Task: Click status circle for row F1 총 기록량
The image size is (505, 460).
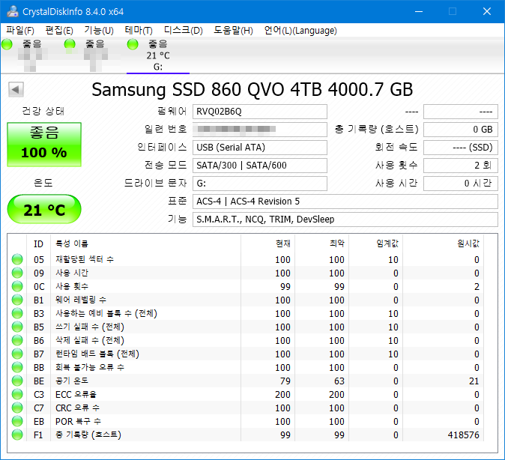Action: [x=17, y=435]
